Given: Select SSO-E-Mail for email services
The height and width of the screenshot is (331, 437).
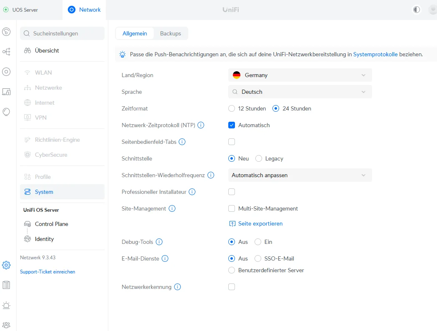Looking at the screenshot, I should [258, 258].
